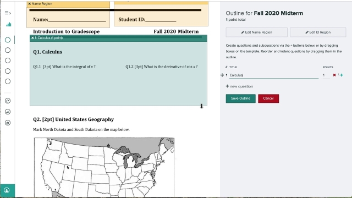Select the third circle step in sidebar
This screenshot has width=352, height=198.
click(x=8, y=61)
